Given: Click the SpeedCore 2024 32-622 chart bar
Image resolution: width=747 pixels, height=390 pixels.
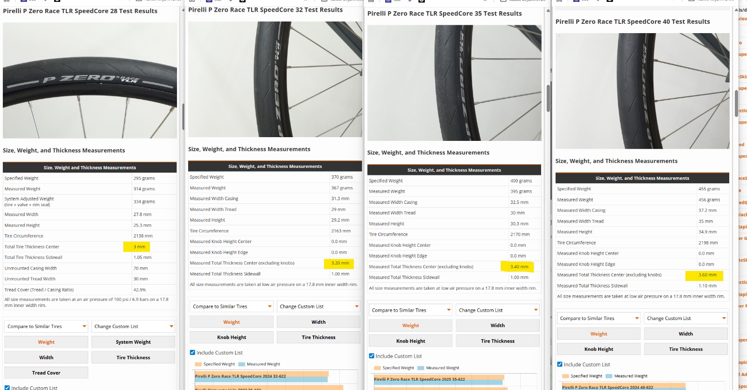Looking at the screenshot, I should tap(261, 376).
